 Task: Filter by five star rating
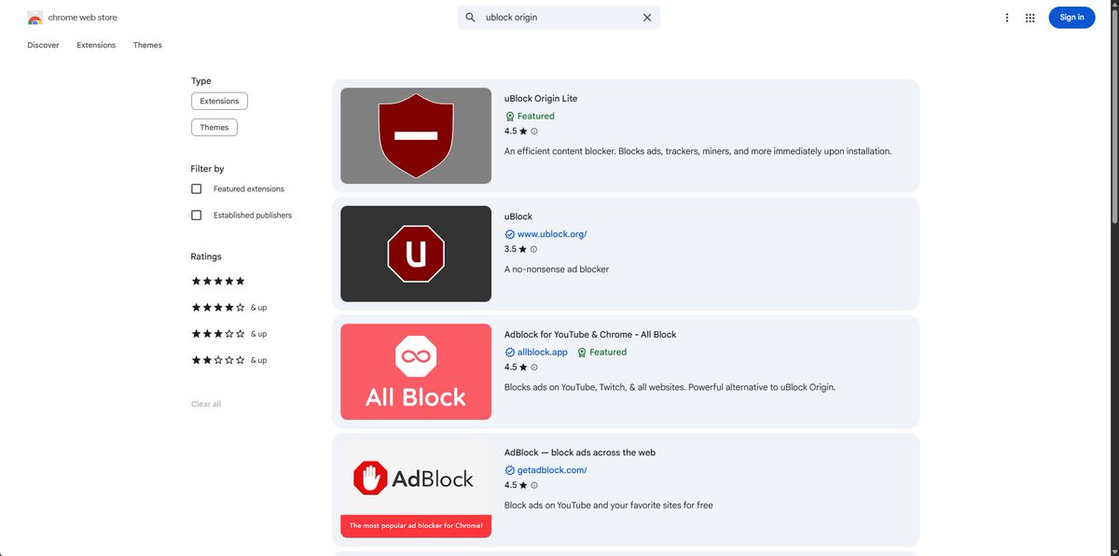tap(218, 281)
